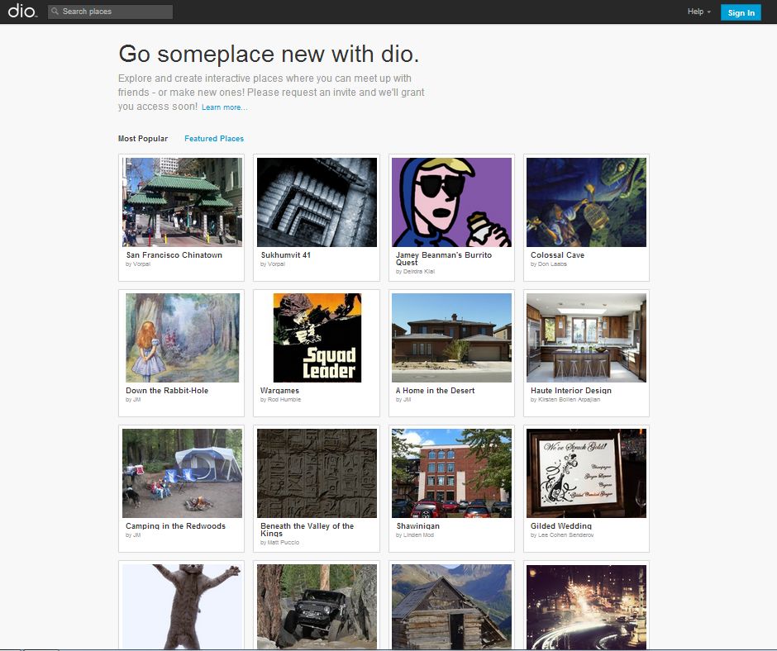The height and width of the screenshot is (651, 777).
Task: Select Jamey Beanman's Burrito Quest image
Action: point(452,202)
